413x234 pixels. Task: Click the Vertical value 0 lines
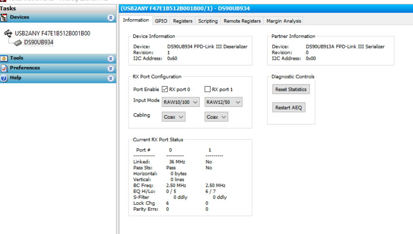coord(177,179)
